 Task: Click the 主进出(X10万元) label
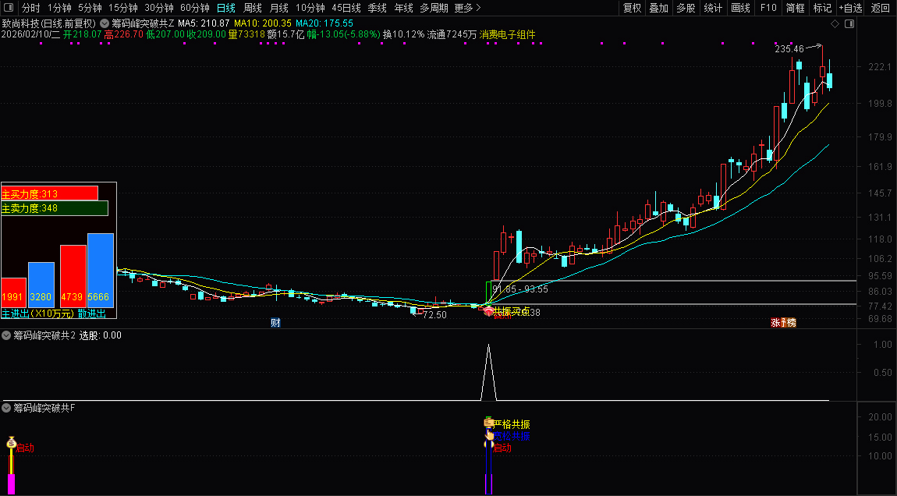pos(38,313)
